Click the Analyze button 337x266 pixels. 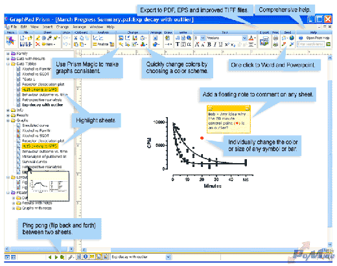(x=100, y=44)
